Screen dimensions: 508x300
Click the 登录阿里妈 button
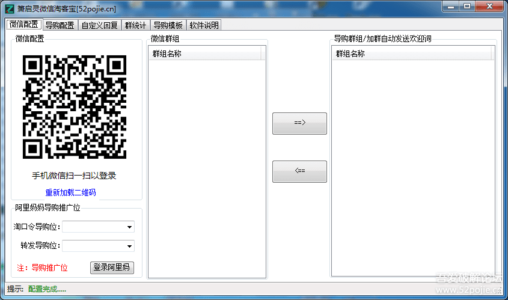click(112, 268)
